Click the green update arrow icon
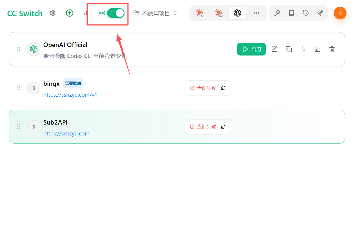 pos(70,13)
